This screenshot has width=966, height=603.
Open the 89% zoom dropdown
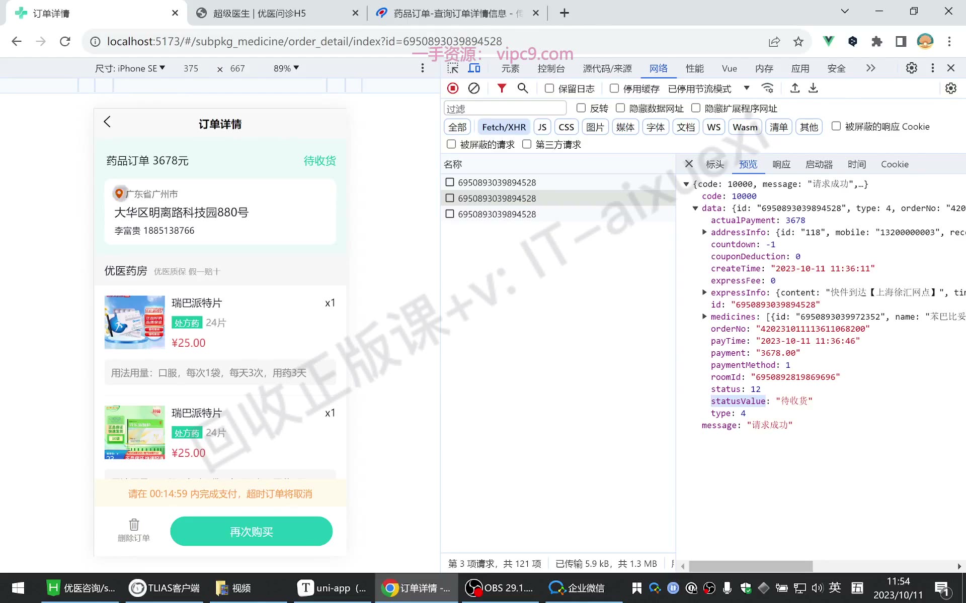(286, 68)
